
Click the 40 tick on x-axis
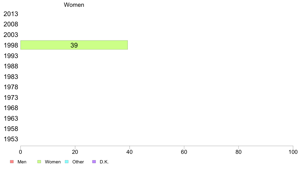tap(130, 152)
